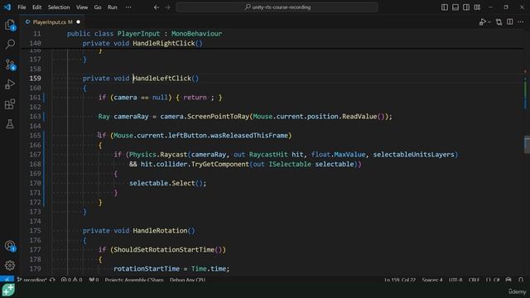Open the Extensions view

click(x=10, y=104)
